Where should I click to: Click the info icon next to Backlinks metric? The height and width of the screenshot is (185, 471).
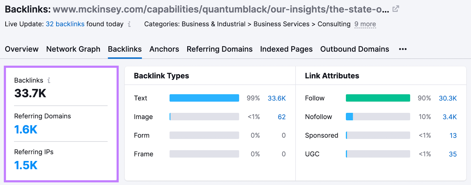point(49,80)
